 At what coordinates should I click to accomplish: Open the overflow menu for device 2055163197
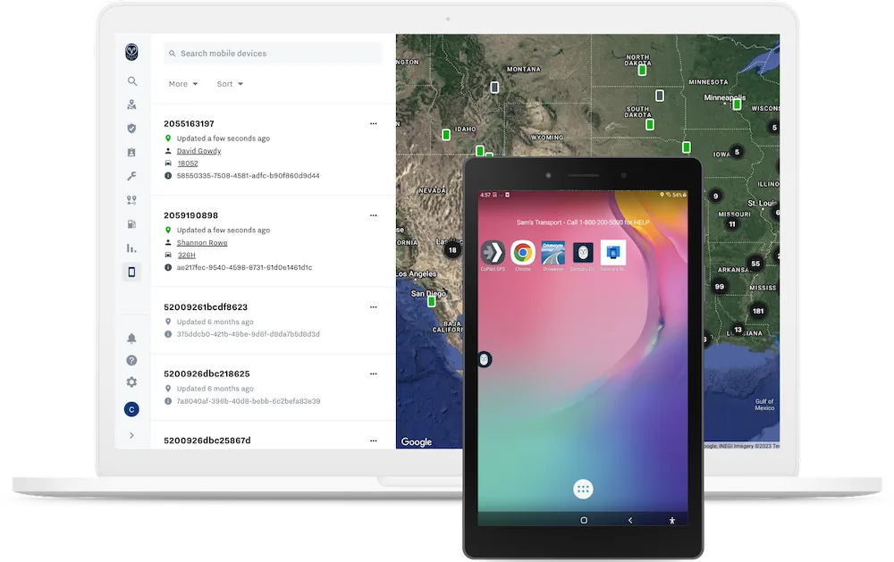tap(373, 123)
